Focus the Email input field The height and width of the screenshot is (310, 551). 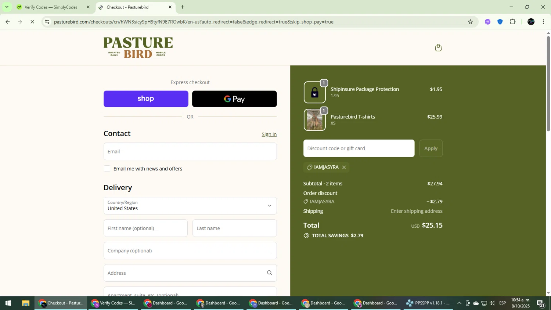190,151
